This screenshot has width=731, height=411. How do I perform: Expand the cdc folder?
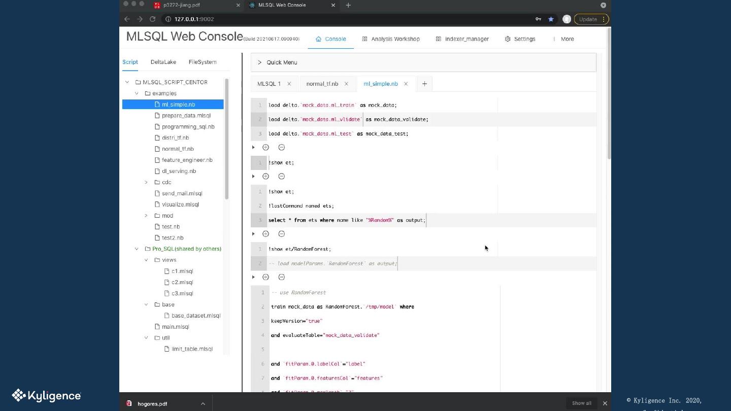tap(146, 182)
